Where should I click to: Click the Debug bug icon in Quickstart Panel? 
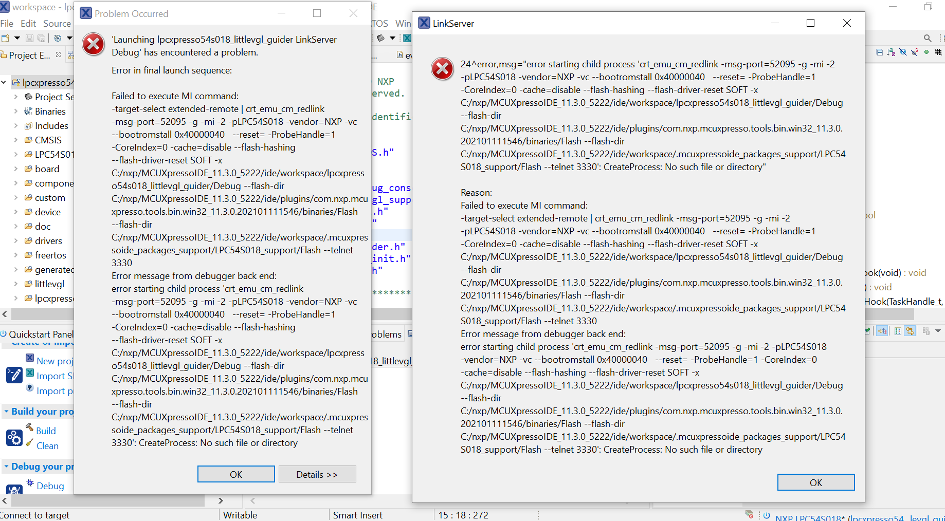pyautogui.click(x=30, y=483)
